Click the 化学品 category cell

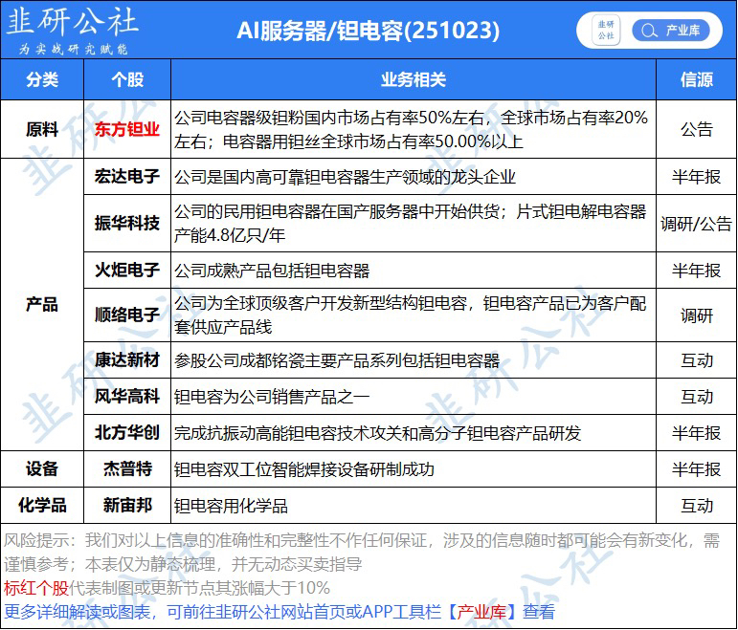tap(42, 506)
